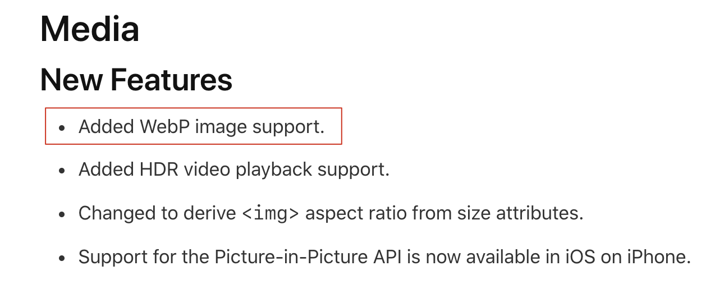Select the Added WebP image support line
The height and width of the screenshot is (284, 715).
coord(201,127)
